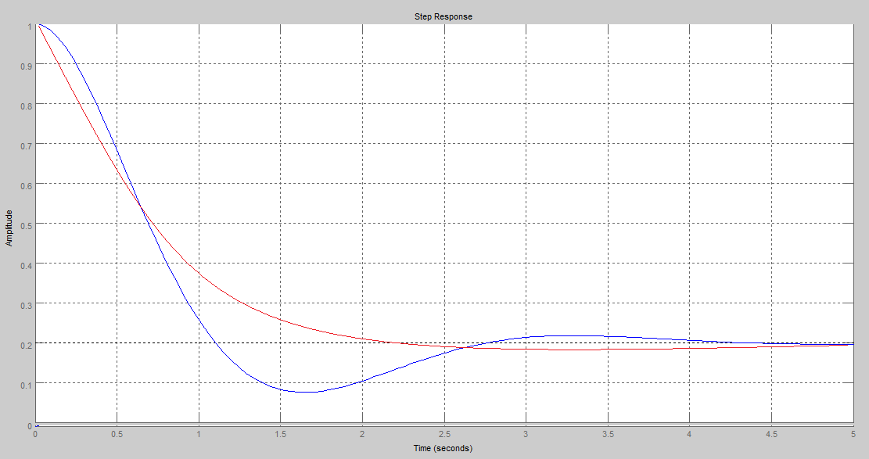Select the x-axis tick label "4.5"
The width and height of the screenshot is (869, 459).
point(771,434)
